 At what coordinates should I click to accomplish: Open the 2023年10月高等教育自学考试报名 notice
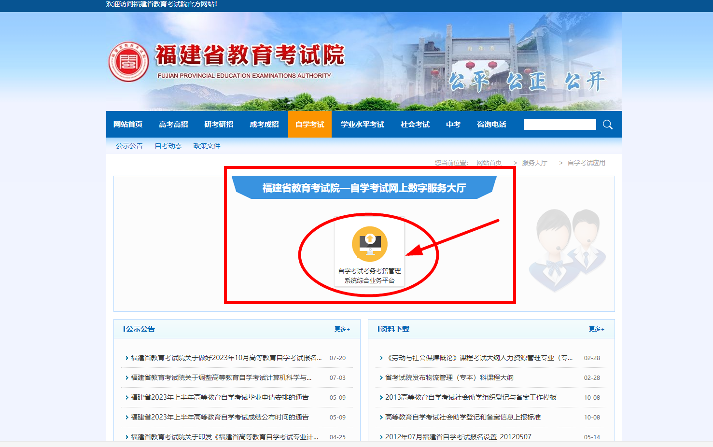tap(226, 358)
